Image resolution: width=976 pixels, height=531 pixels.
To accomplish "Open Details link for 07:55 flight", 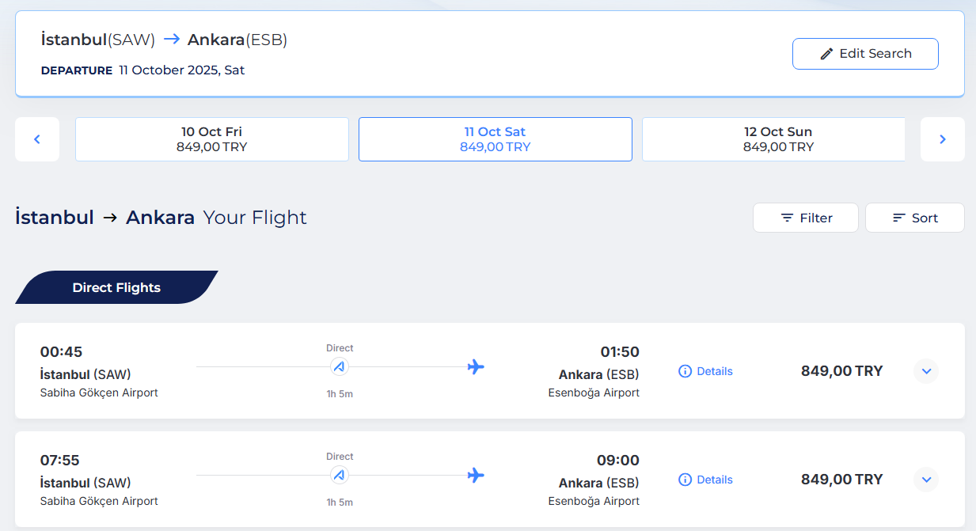I will tap(715, 480).
